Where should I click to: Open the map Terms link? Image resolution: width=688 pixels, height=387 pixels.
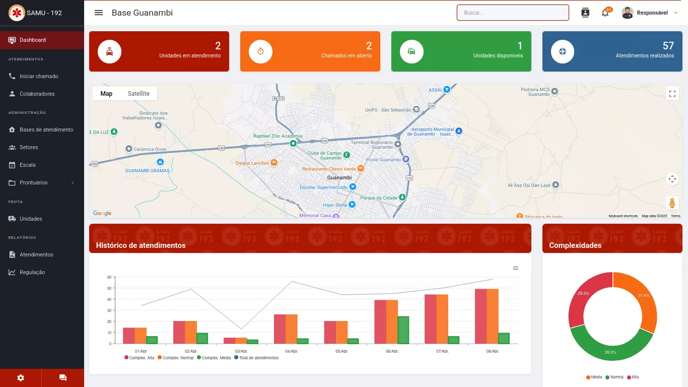point(675,216)
